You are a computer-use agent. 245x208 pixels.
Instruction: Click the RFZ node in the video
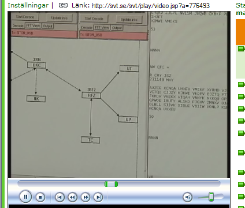pyautogui.click(x=91, y=95)
